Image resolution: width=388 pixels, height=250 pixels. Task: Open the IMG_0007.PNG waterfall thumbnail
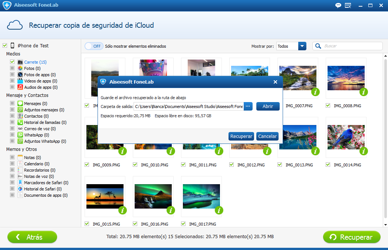[298, 78]
